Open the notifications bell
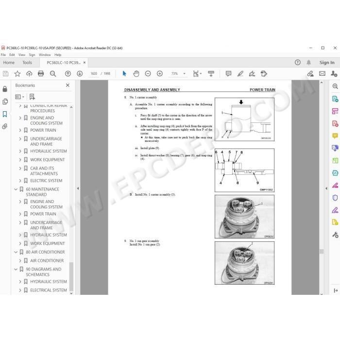The image size is (340, 340). [308, 63]
